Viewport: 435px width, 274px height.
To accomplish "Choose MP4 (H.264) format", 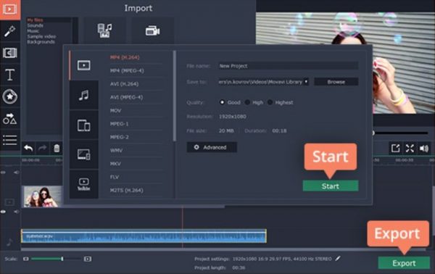I will click(125, 57).
